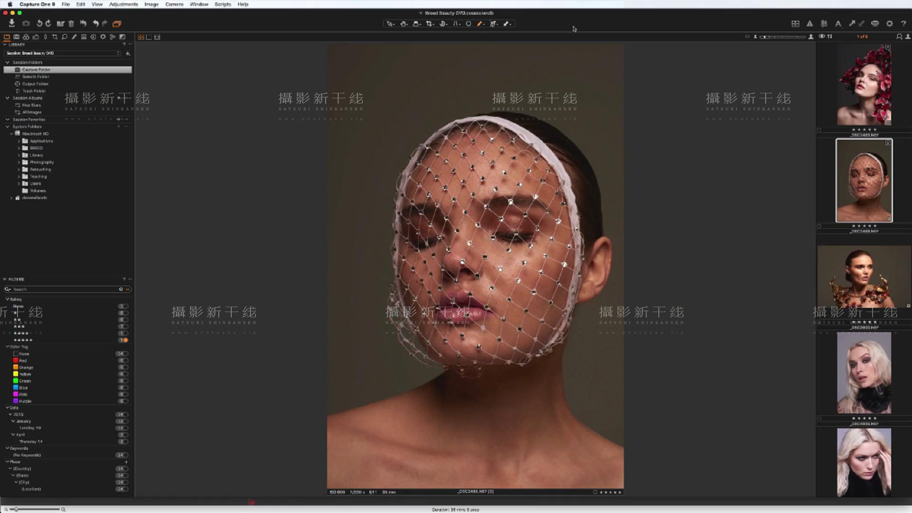Click the Filters search field
The image size is (912, 513).
pos(67,289)
